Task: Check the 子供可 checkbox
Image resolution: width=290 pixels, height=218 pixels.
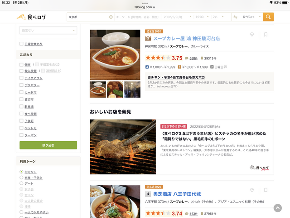Action: tap(21, 121)
